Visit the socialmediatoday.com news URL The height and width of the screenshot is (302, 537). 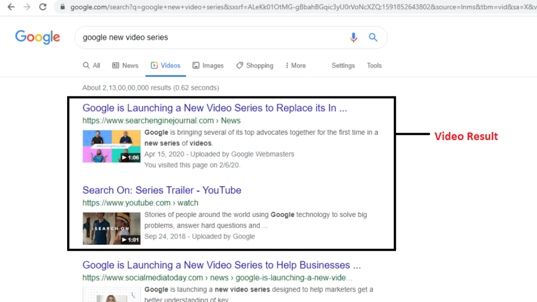point(218,278)
